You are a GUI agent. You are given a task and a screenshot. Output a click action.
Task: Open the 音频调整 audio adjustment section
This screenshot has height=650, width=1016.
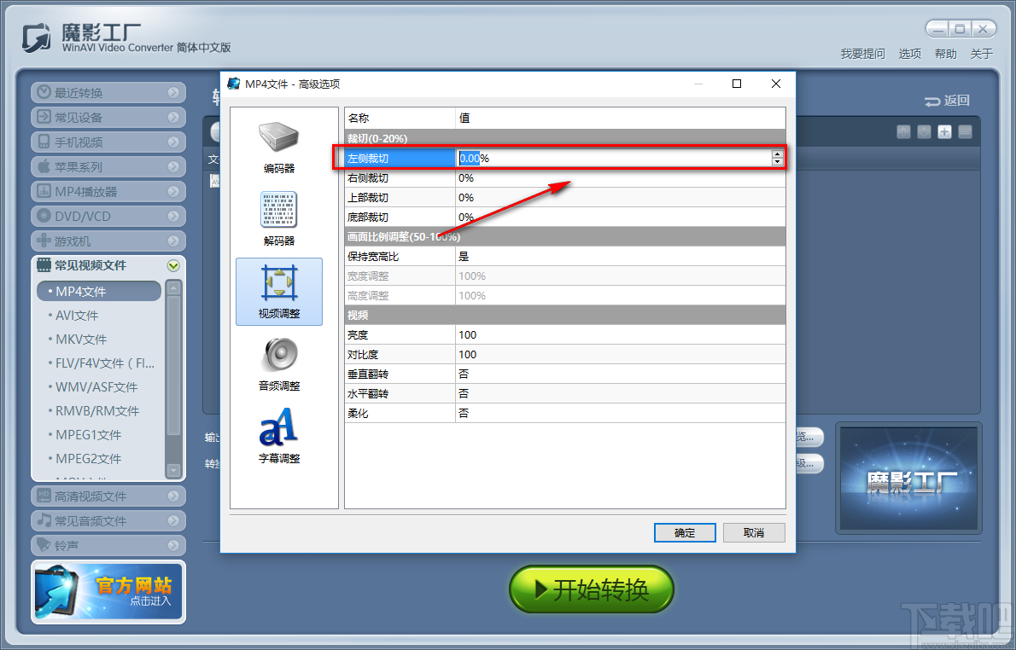coord(279,364)
